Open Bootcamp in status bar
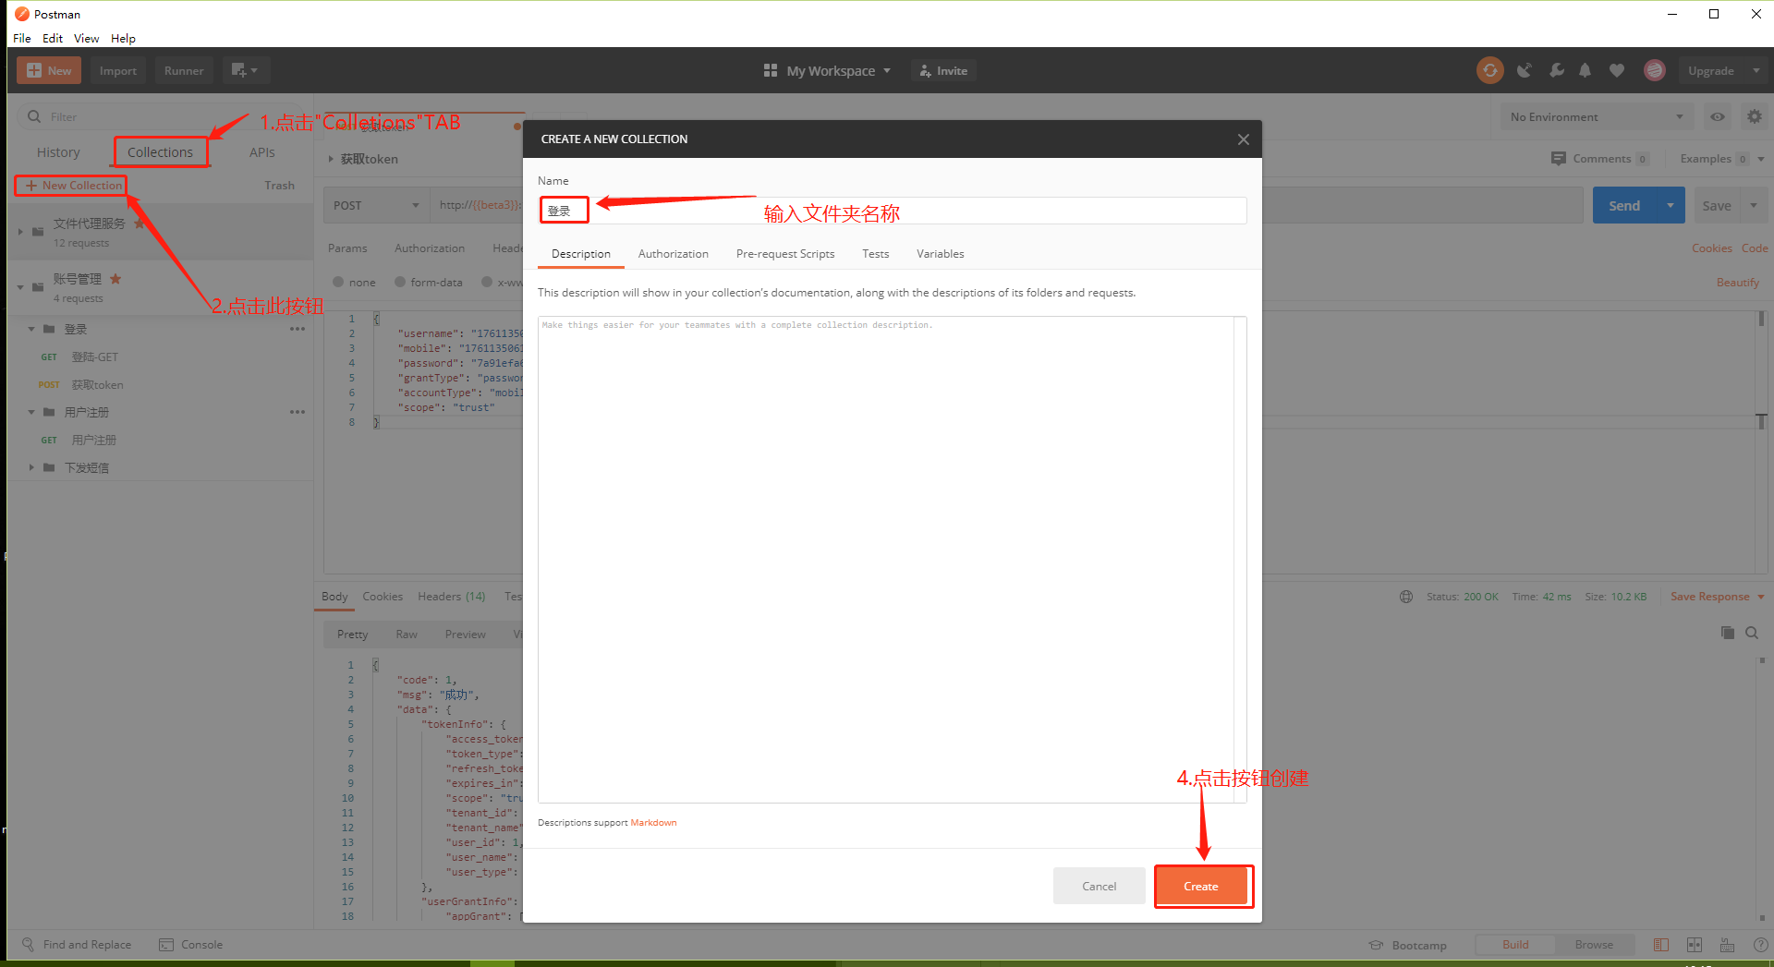Image resolution: width=1774 pixels, height=967 pixels. click(x=1408, y=945)
